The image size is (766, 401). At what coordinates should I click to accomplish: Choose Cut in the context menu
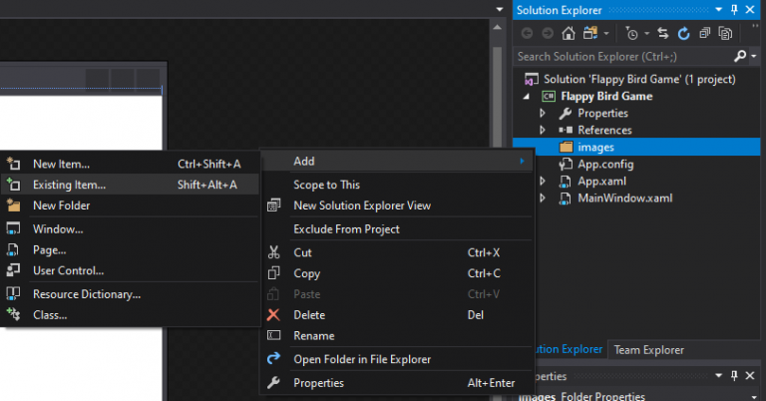[397, 252]
